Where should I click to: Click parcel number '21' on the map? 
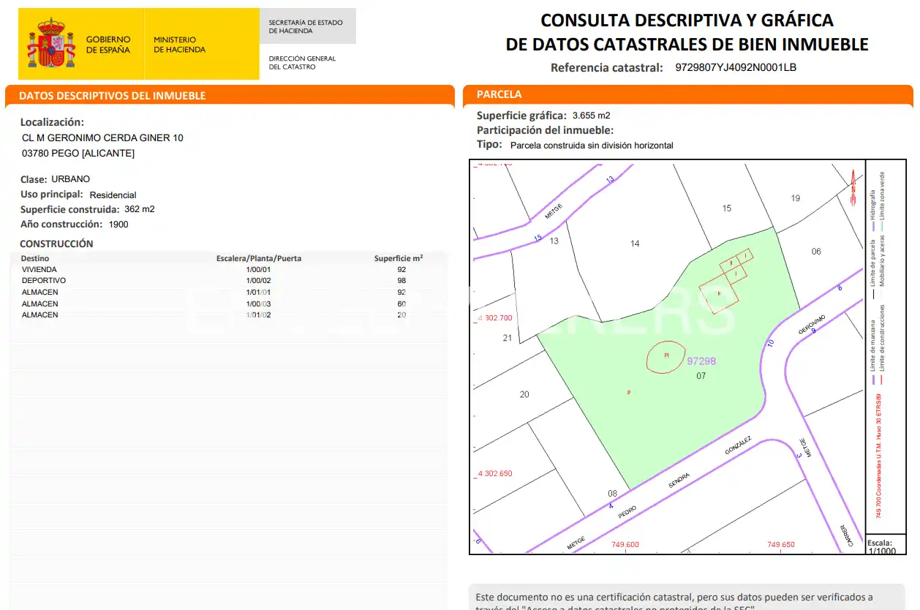pyautogui.click(x=508, y=338)
